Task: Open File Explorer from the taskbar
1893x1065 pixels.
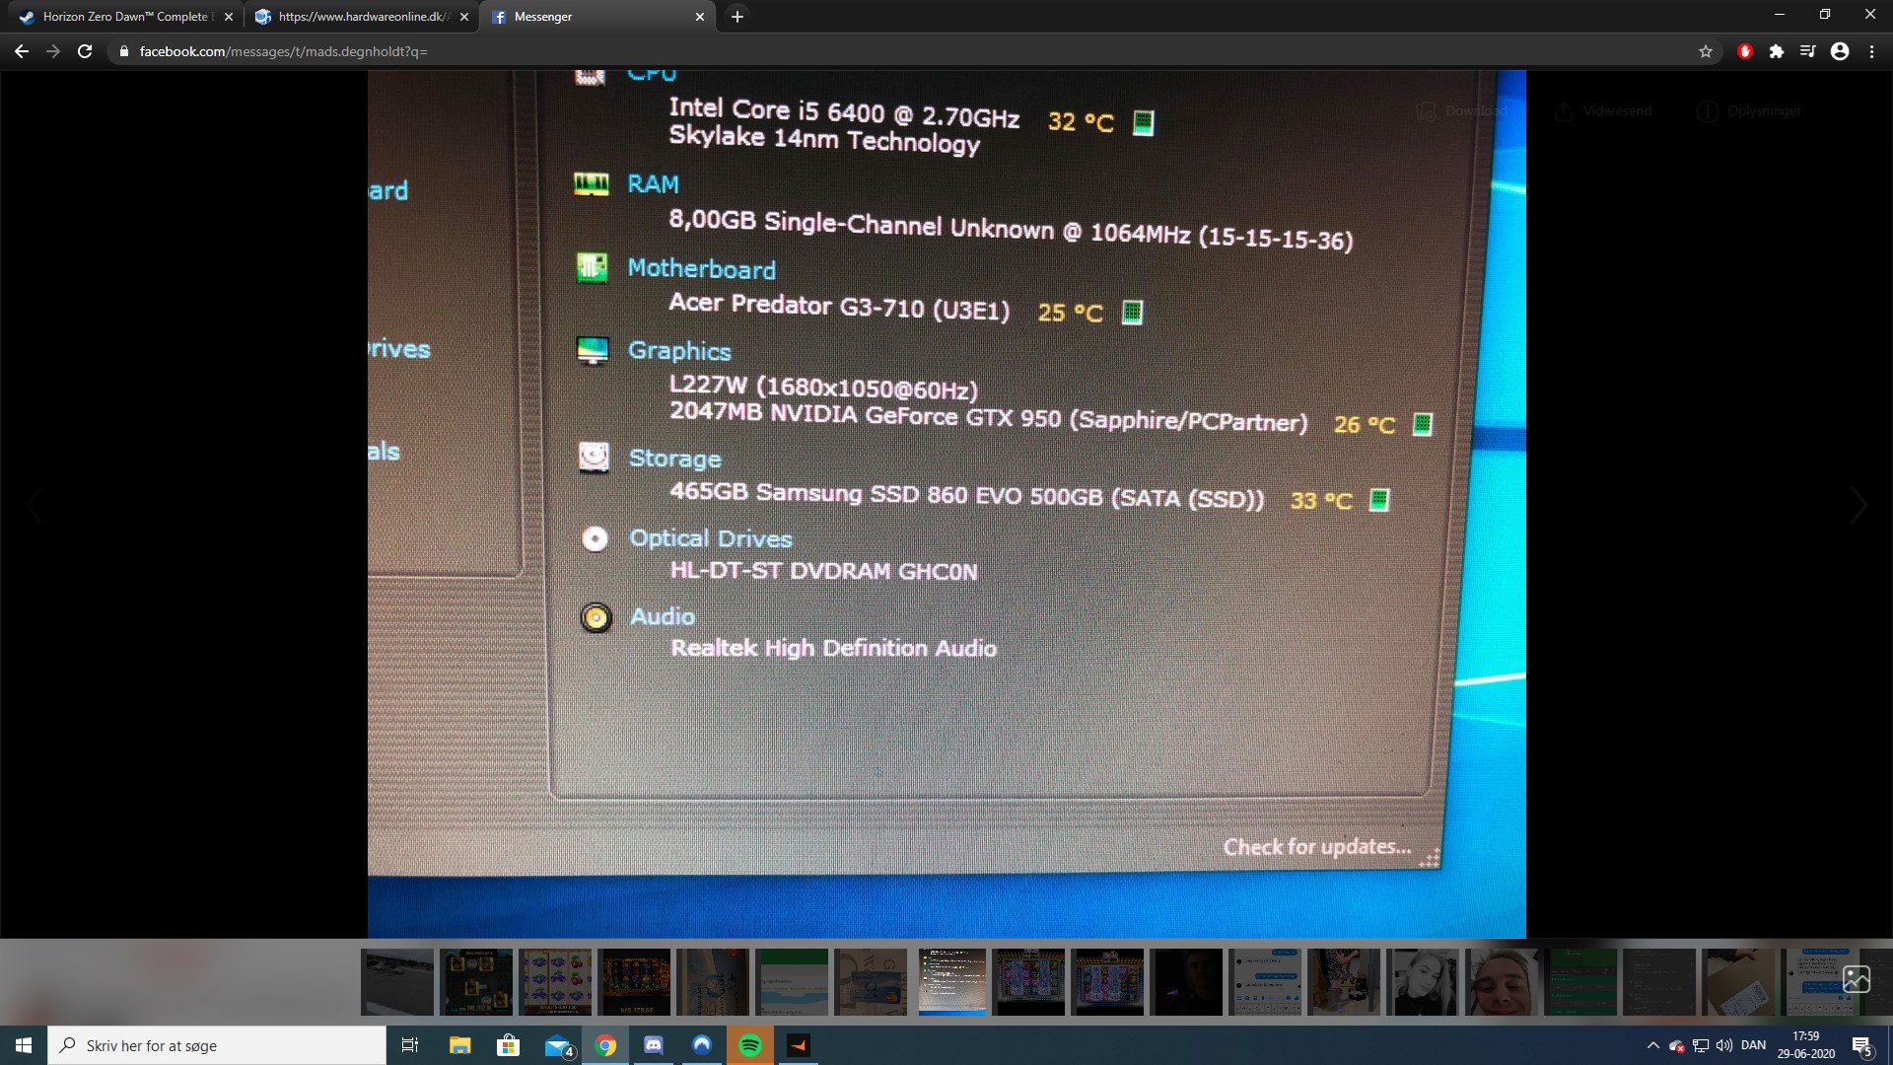Action: tap(459, 1045)
